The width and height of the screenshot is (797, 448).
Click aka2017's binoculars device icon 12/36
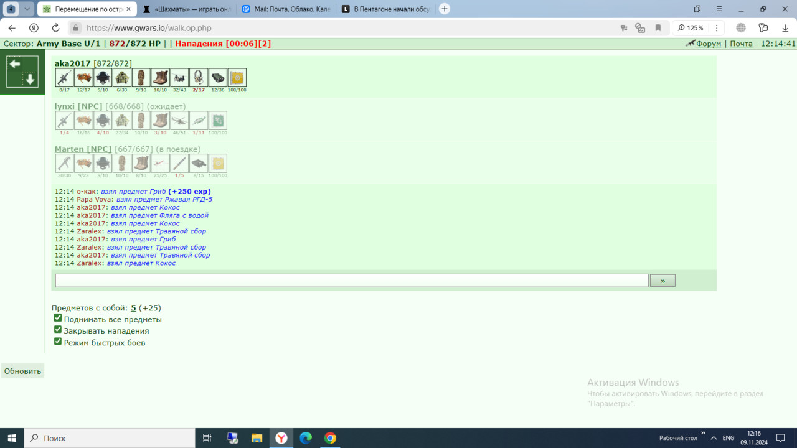[218, 78]
